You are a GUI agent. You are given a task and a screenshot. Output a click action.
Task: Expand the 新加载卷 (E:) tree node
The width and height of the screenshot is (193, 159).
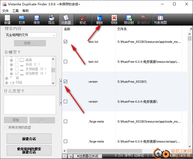point(11,74)
